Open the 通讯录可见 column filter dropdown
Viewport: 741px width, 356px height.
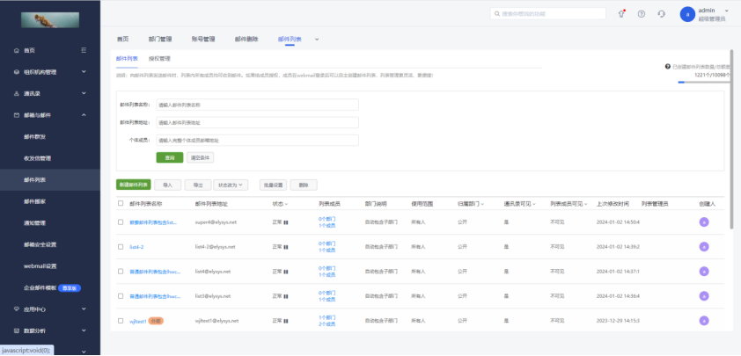534,204
